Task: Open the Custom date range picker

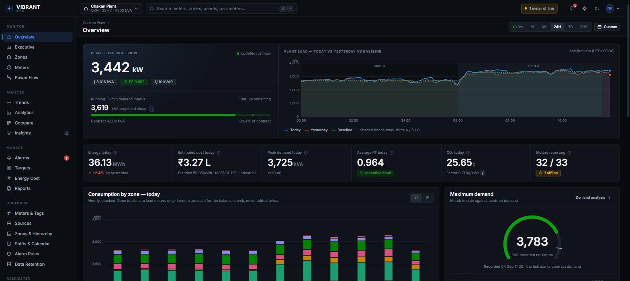Action: click(x=607, y=27)
